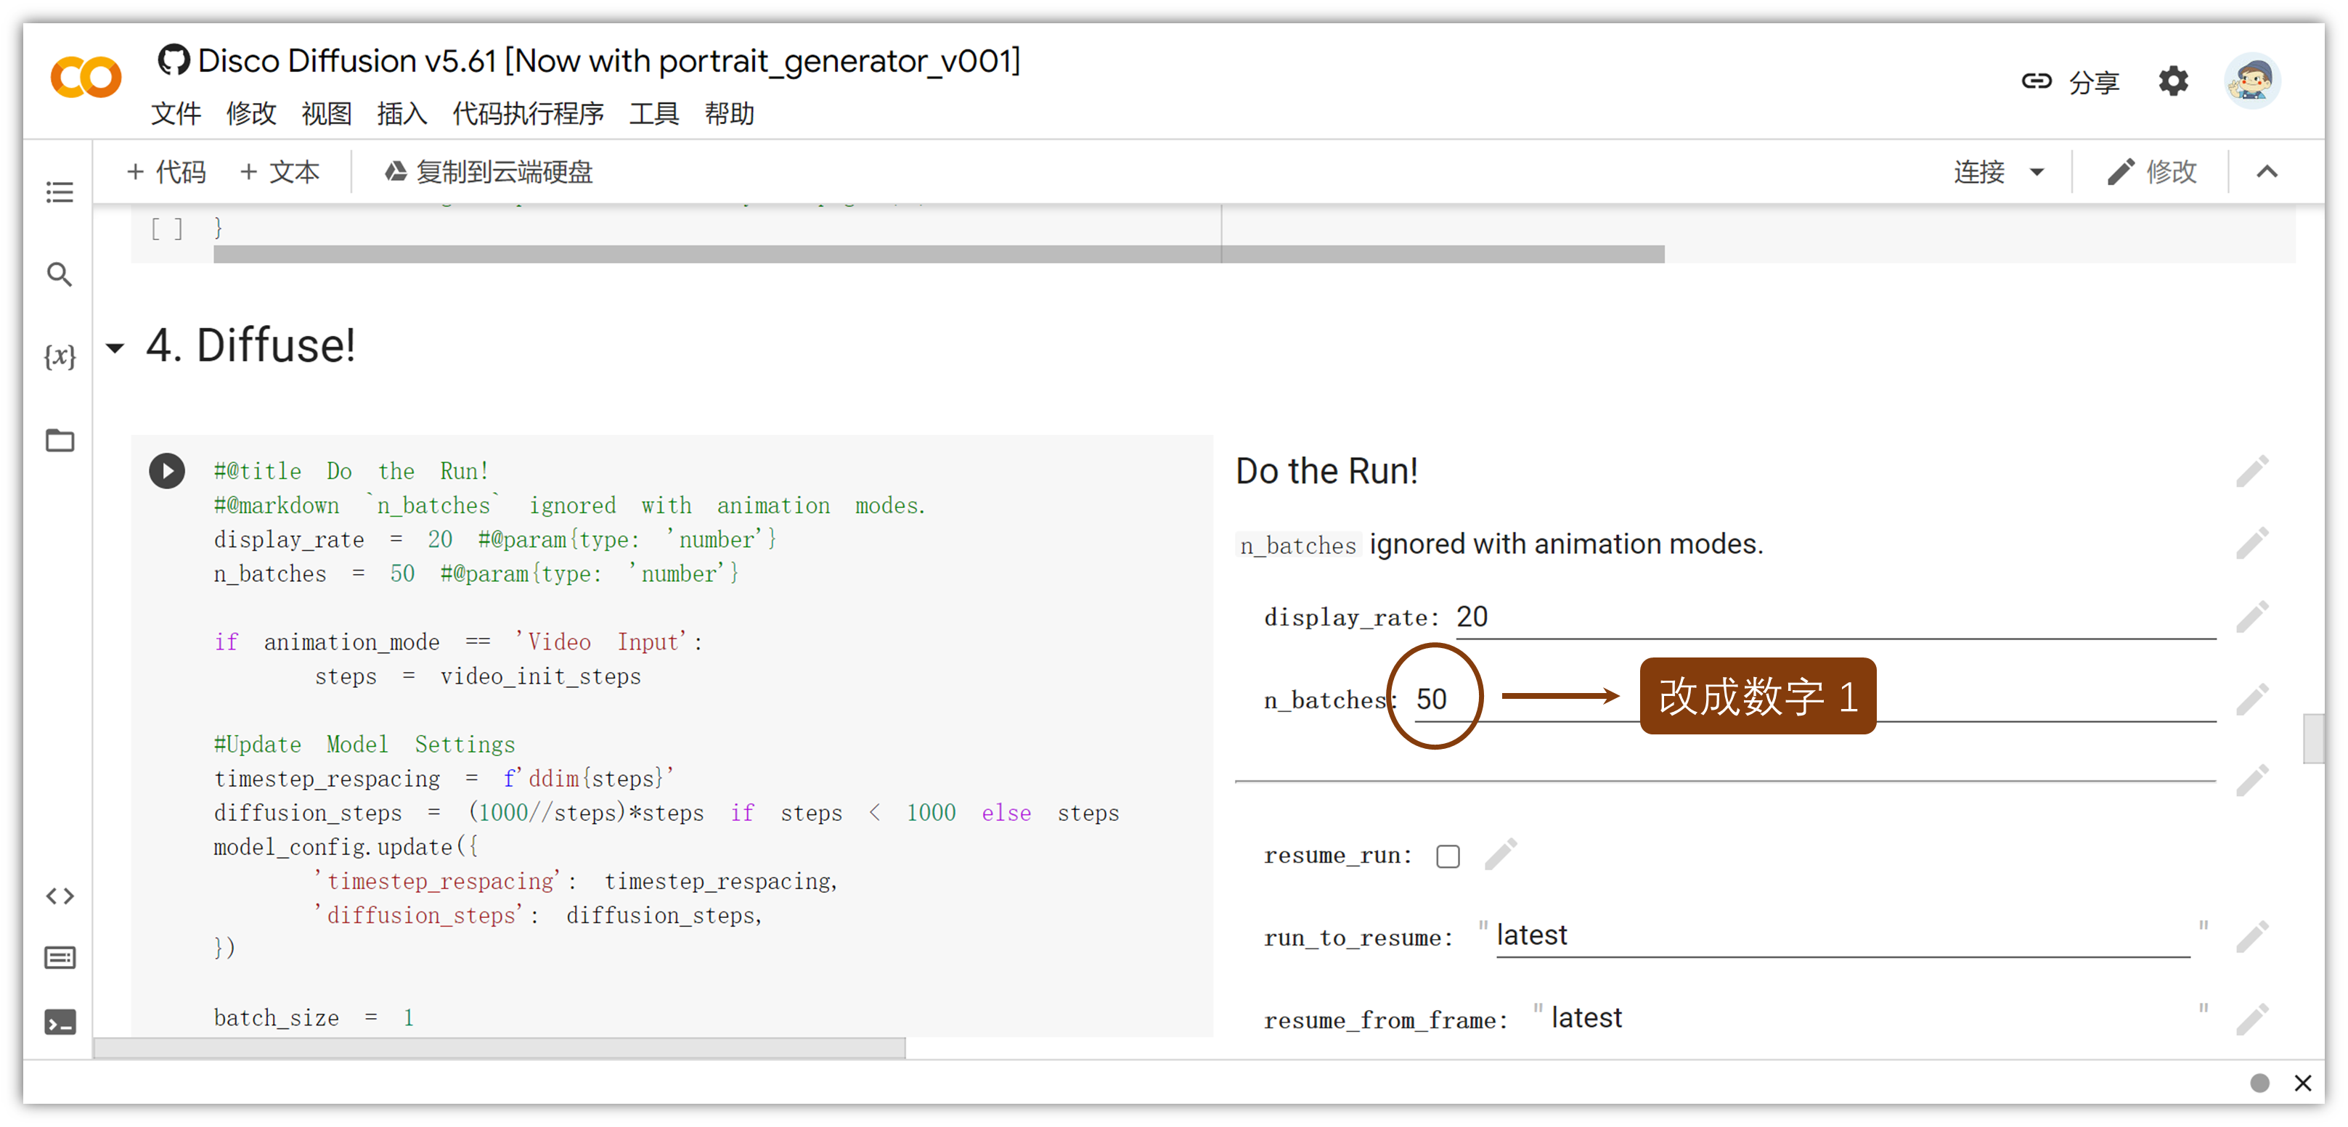Open the command palette icon
The height and width of the screenshot is (1127, 2348).
60,957
